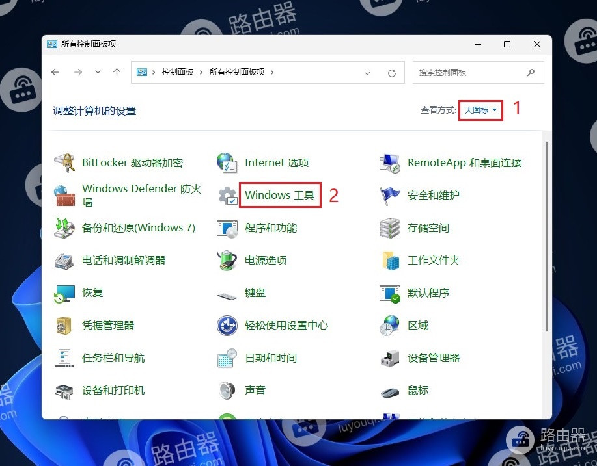Image resolution: width=597 pixels, height=466 pixels.
Task: Open the 鼠标 mouse icon
Action: click(390, 392)
